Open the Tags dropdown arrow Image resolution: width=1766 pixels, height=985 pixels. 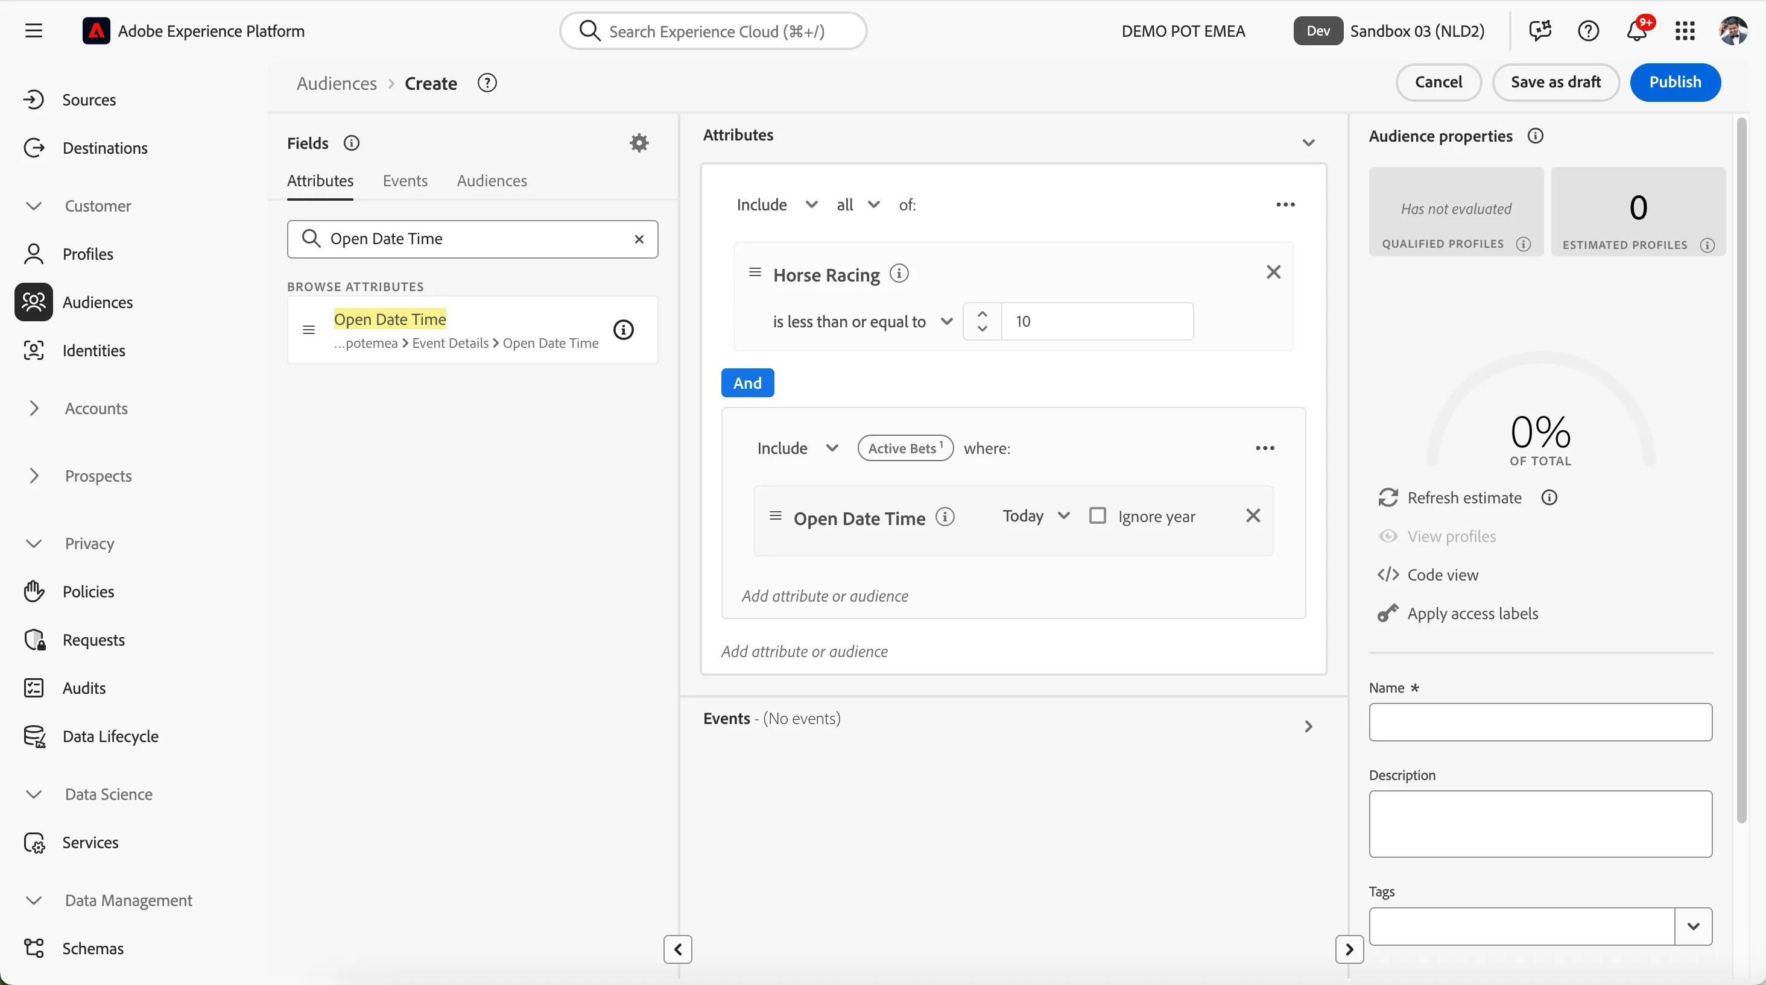coord(1694,927)
